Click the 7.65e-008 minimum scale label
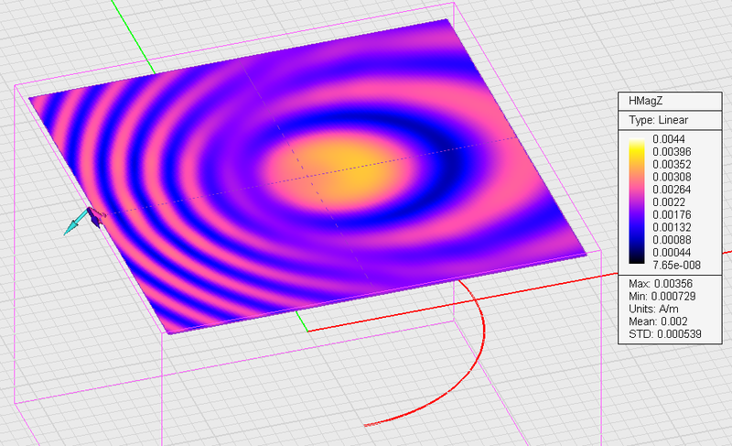Image resolution: width=732 pixels, height=446 pixels. pos(675,266)
